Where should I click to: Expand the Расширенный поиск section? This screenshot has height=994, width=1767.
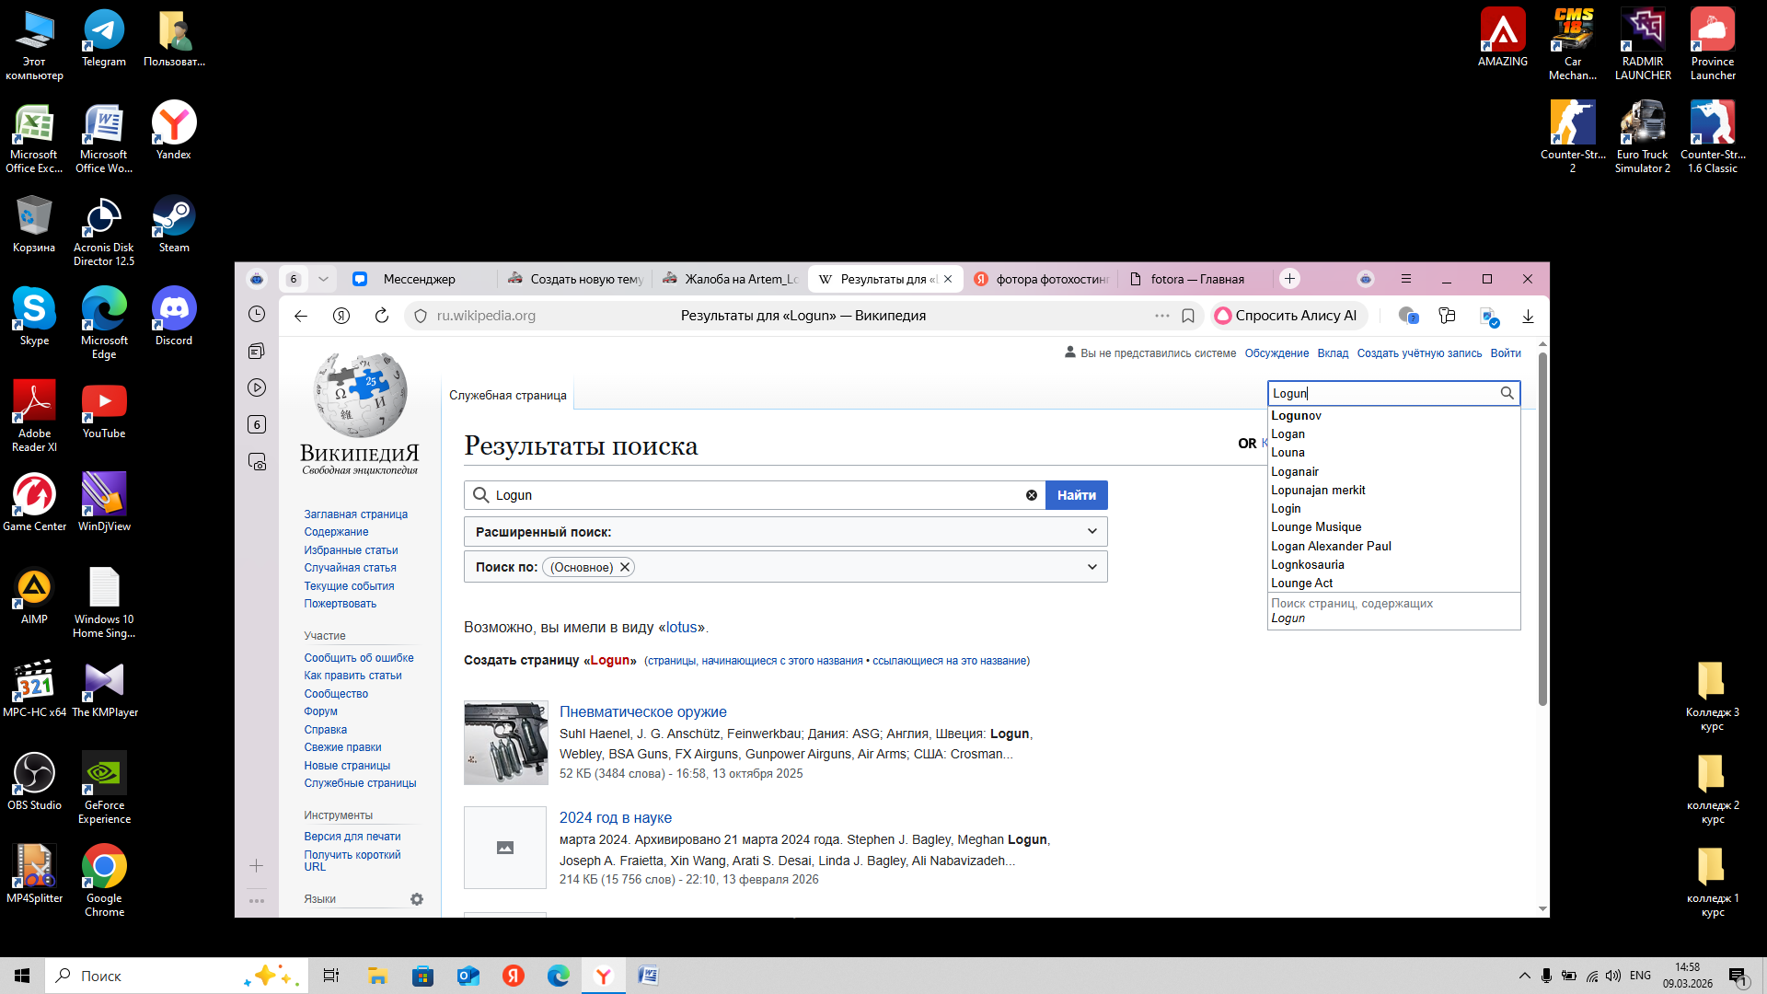(x=1091, y=531)
